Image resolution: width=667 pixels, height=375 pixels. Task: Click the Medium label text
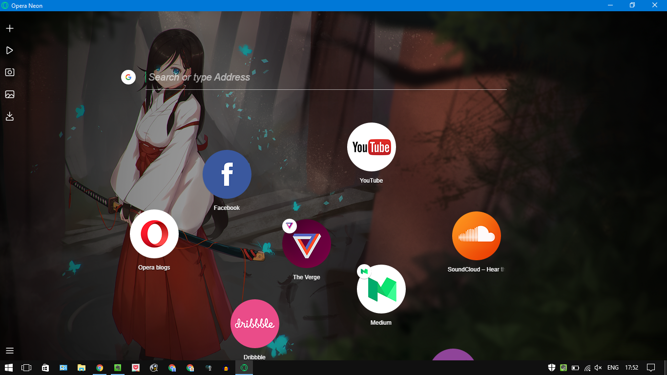(381, 323)
